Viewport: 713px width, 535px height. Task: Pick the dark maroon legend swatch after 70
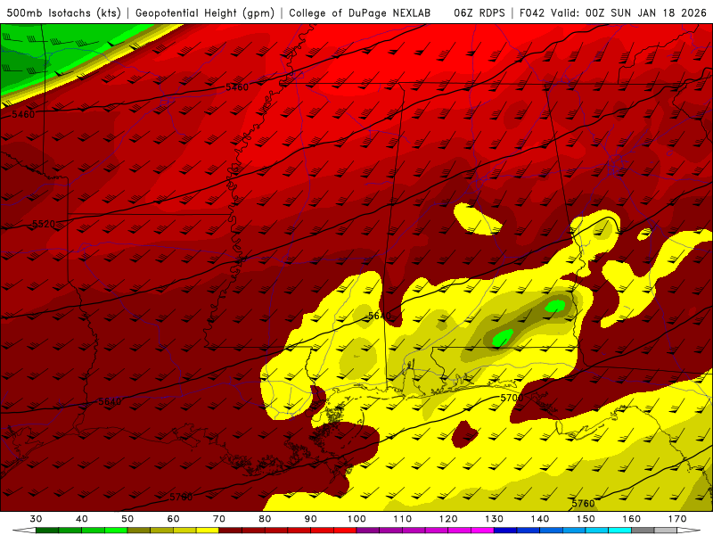click(231, 531)
